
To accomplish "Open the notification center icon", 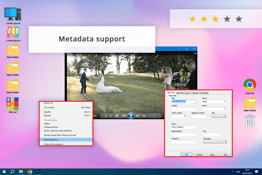I will pos(257,172).
